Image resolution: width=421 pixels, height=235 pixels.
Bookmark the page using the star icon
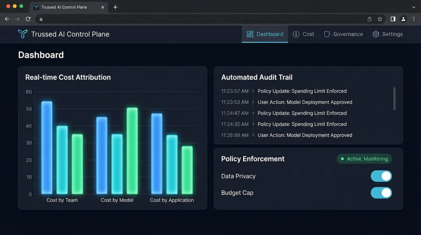click(x=380, y=19)
